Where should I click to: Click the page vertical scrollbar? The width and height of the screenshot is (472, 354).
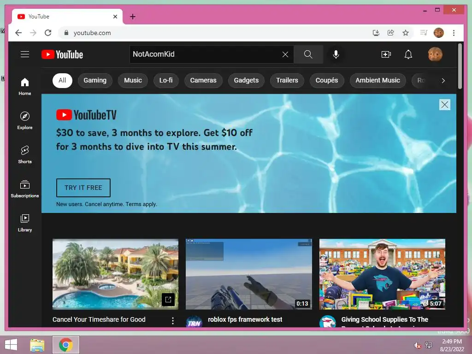point(460,66)
